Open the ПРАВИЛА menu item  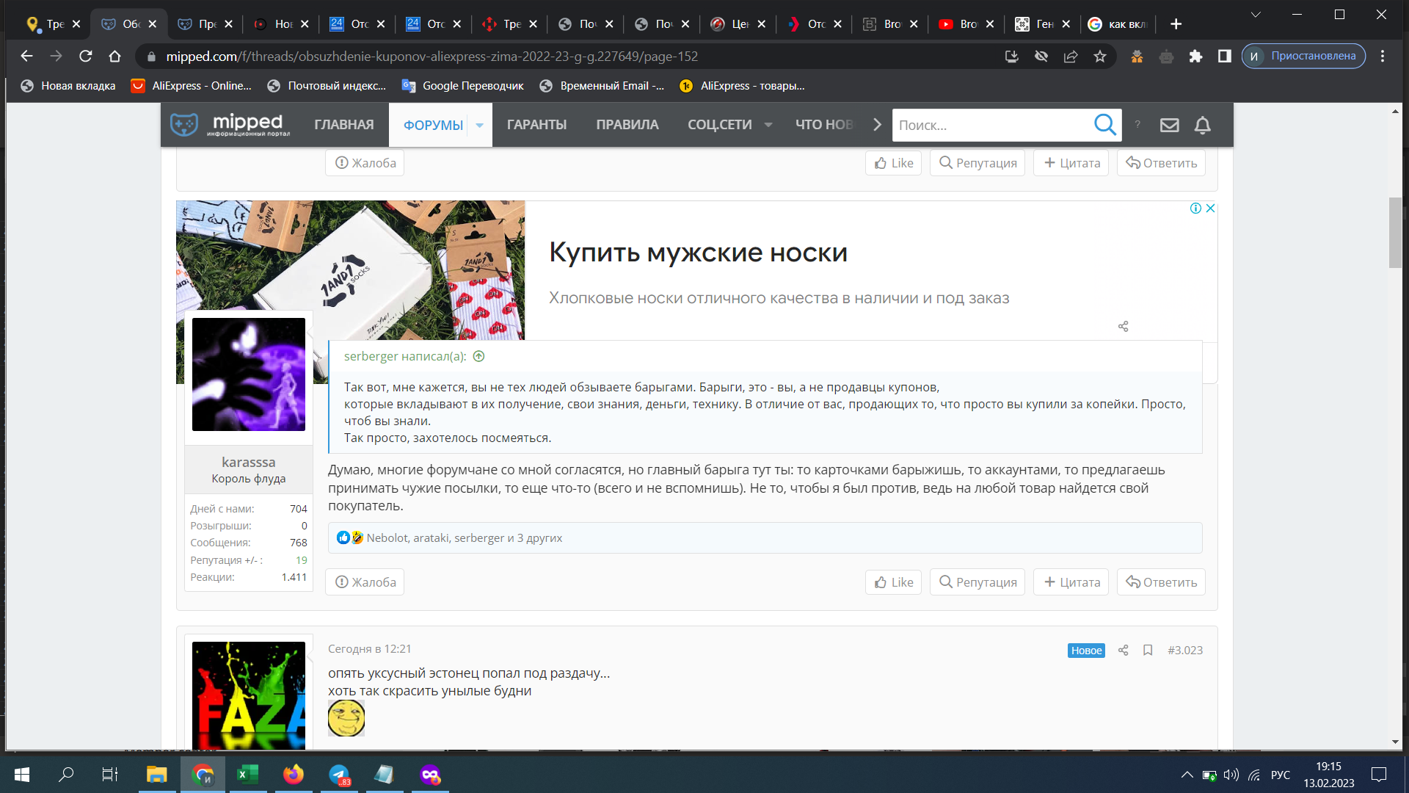pos(627,125)
